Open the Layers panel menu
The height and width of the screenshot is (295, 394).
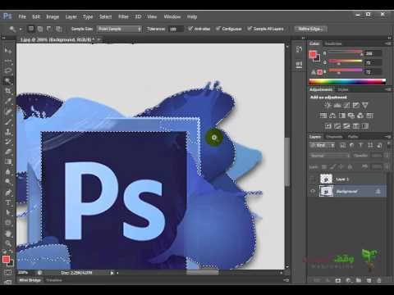(x=388, y=136)
